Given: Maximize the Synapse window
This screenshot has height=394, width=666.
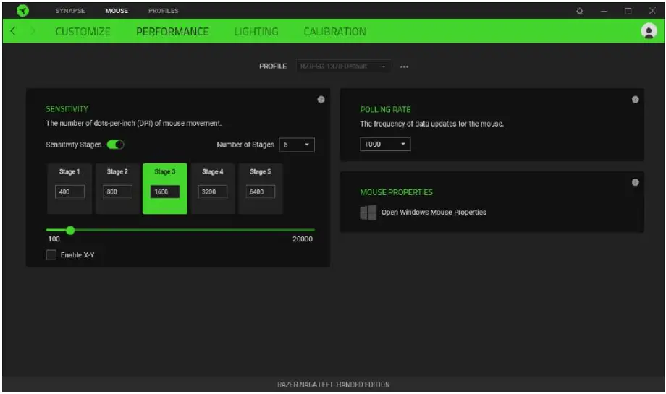Looking at the screenshot, I should [628, 11].
